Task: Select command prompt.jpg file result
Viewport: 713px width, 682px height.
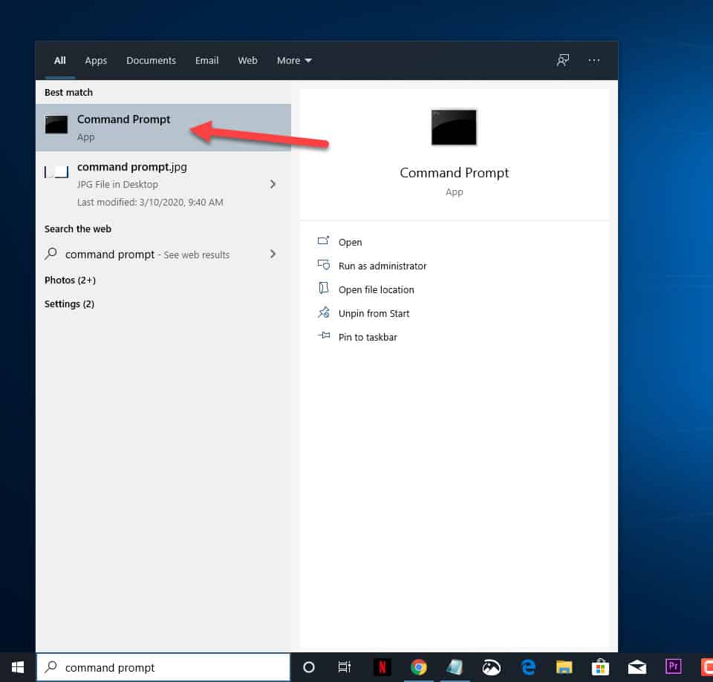Action: (x=163, y=184)
